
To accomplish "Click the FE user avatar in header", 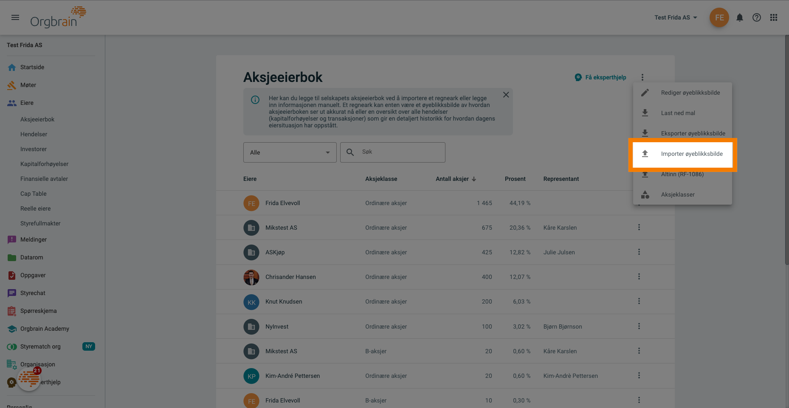I will click(x=719, y=17).
